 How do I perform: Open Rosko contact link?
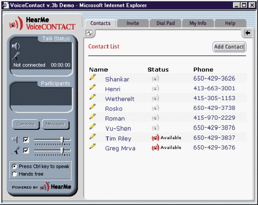click(x=114, y=109)
